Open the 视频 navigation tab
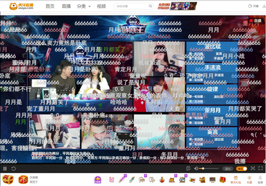Image resolution: width=266 pixels, height=186 pixels. [101, 6]
